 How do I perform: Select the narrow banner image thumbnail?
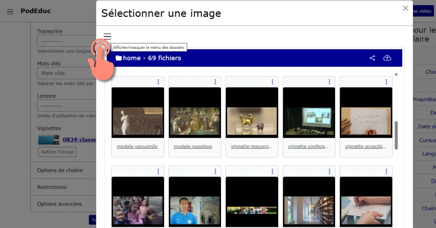pyautogui.click(x=252, y=202)
